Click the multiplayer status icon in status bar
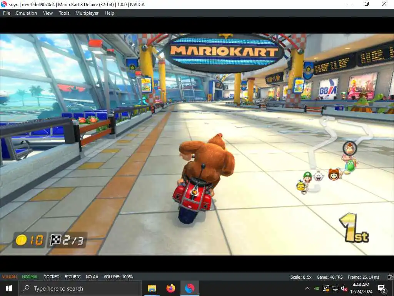This screenshot has width=394, height=296. pos(390,277)
